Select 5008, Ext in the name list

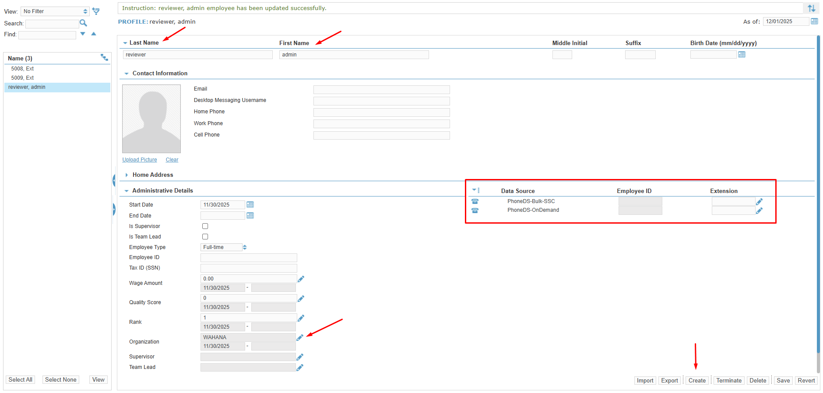pos(22,69)
